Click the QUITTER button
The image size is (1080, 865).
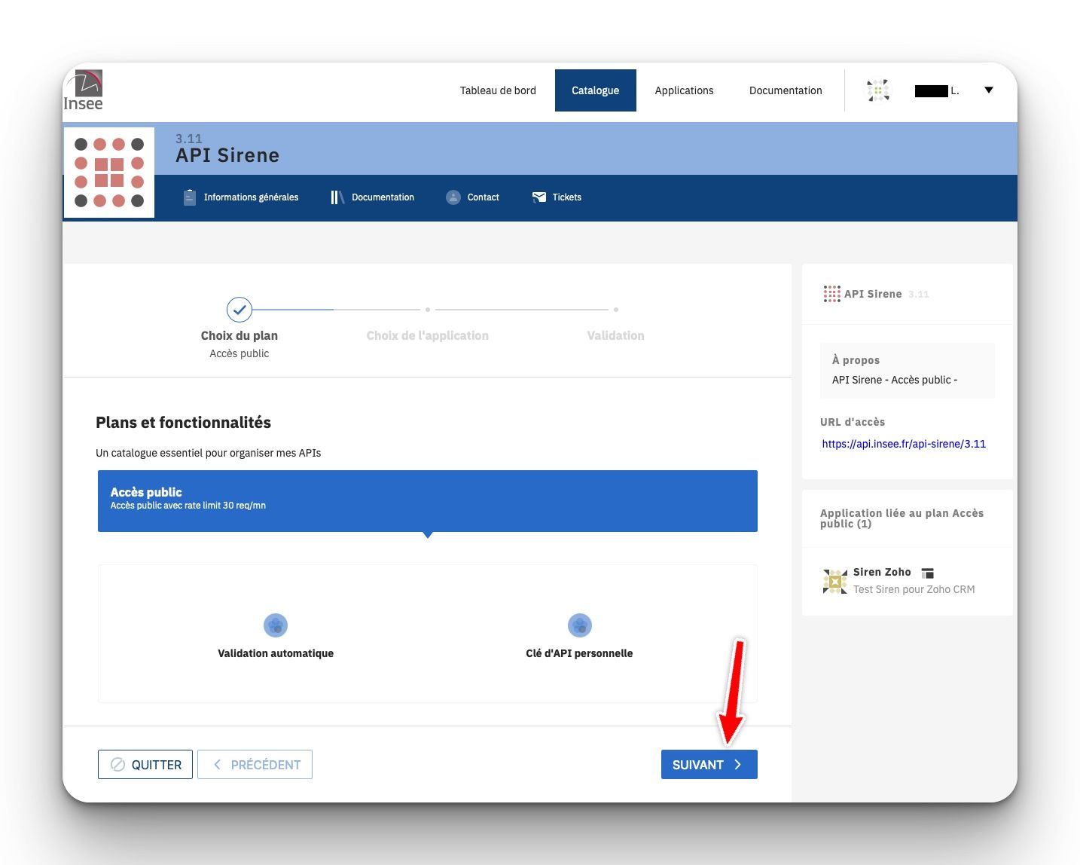click(145, 765)
